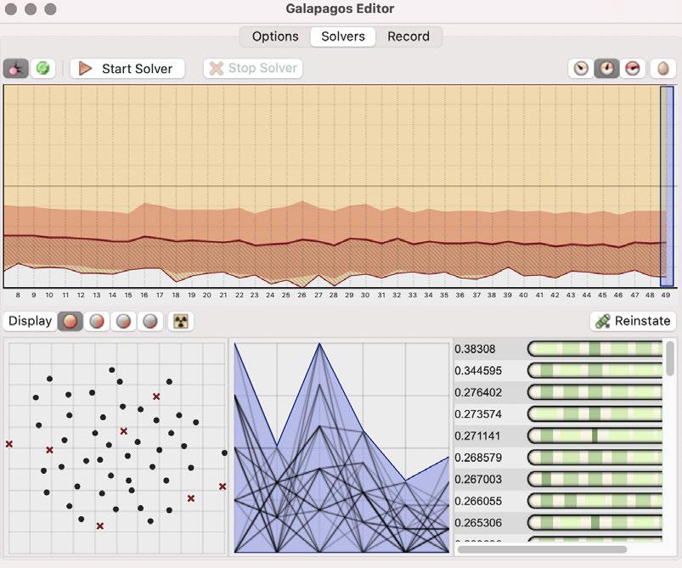Select the green Simulated Annealing solver icon
This screenshot has width=682, height=568.
point(42,69)
